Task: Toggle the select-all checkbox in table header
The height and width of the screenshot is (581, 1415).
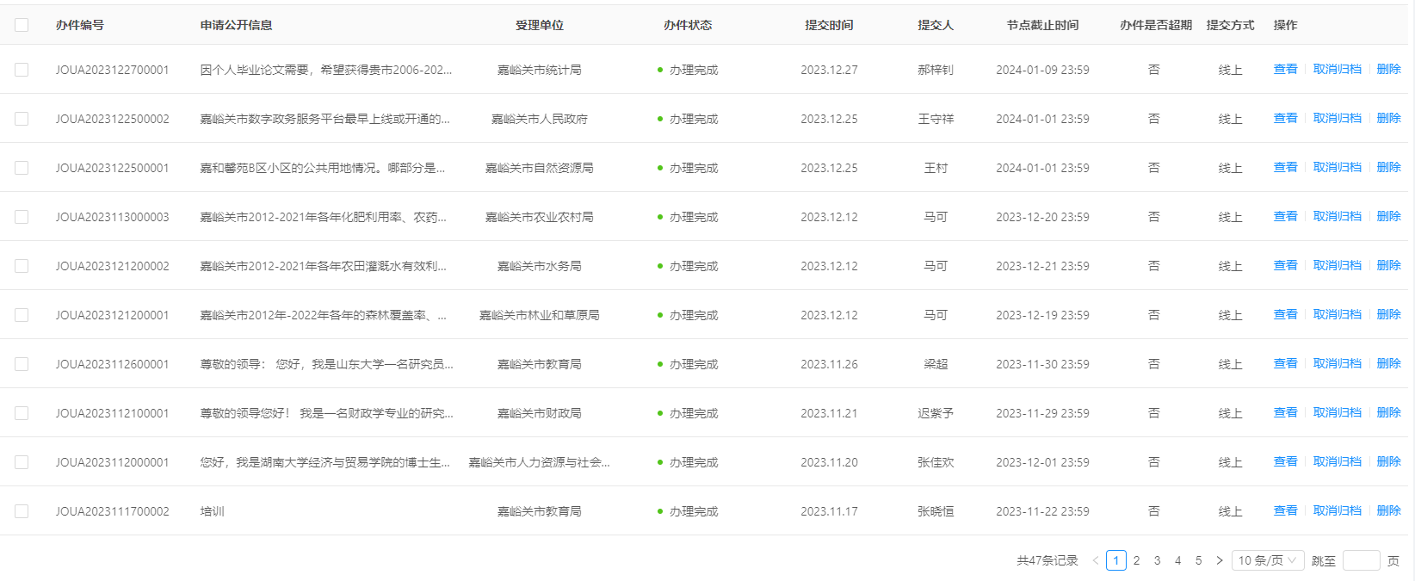Action: coord(22,25)
